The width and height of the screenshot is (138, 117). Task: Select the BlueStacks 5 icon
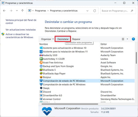[x=41, y=70]
